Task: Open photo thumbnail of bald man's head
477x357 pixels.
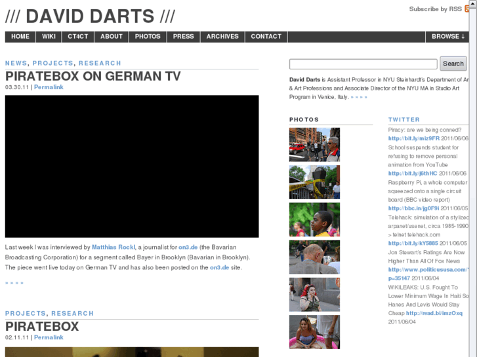Action: pos(314,257)
